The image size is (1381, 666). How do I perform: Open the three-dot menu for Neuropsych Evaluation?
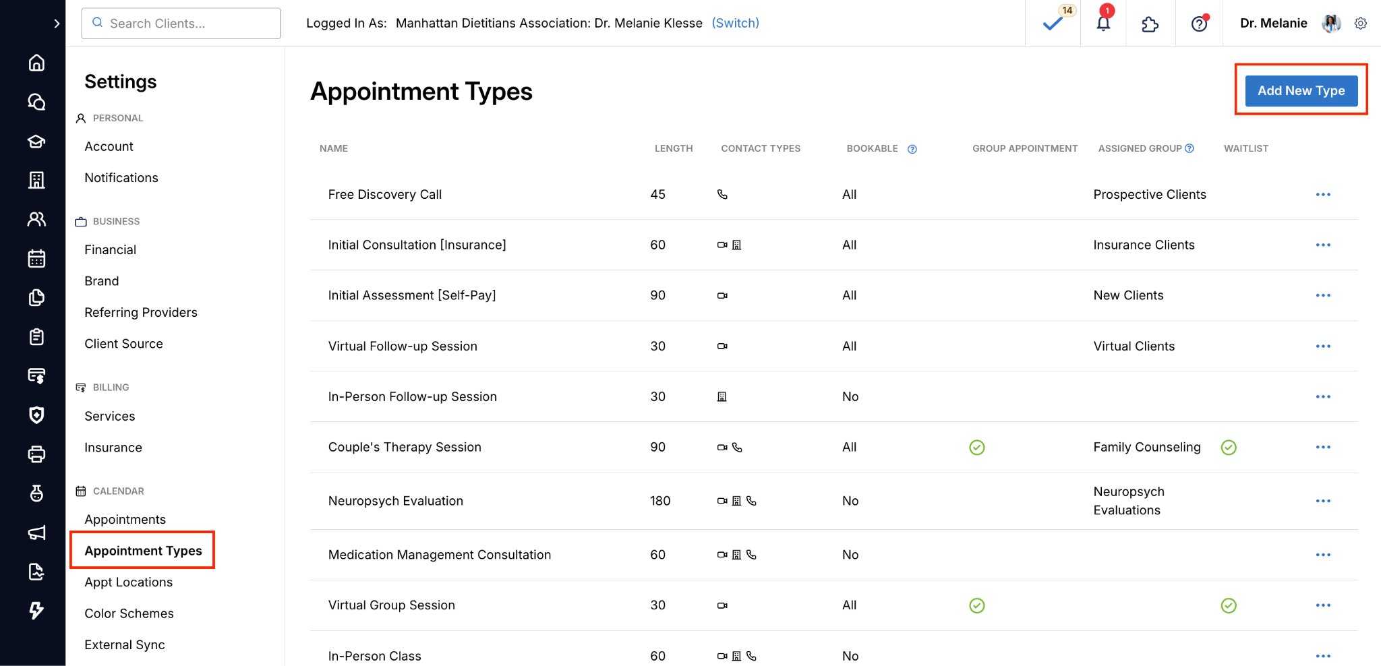(1323, 501)
